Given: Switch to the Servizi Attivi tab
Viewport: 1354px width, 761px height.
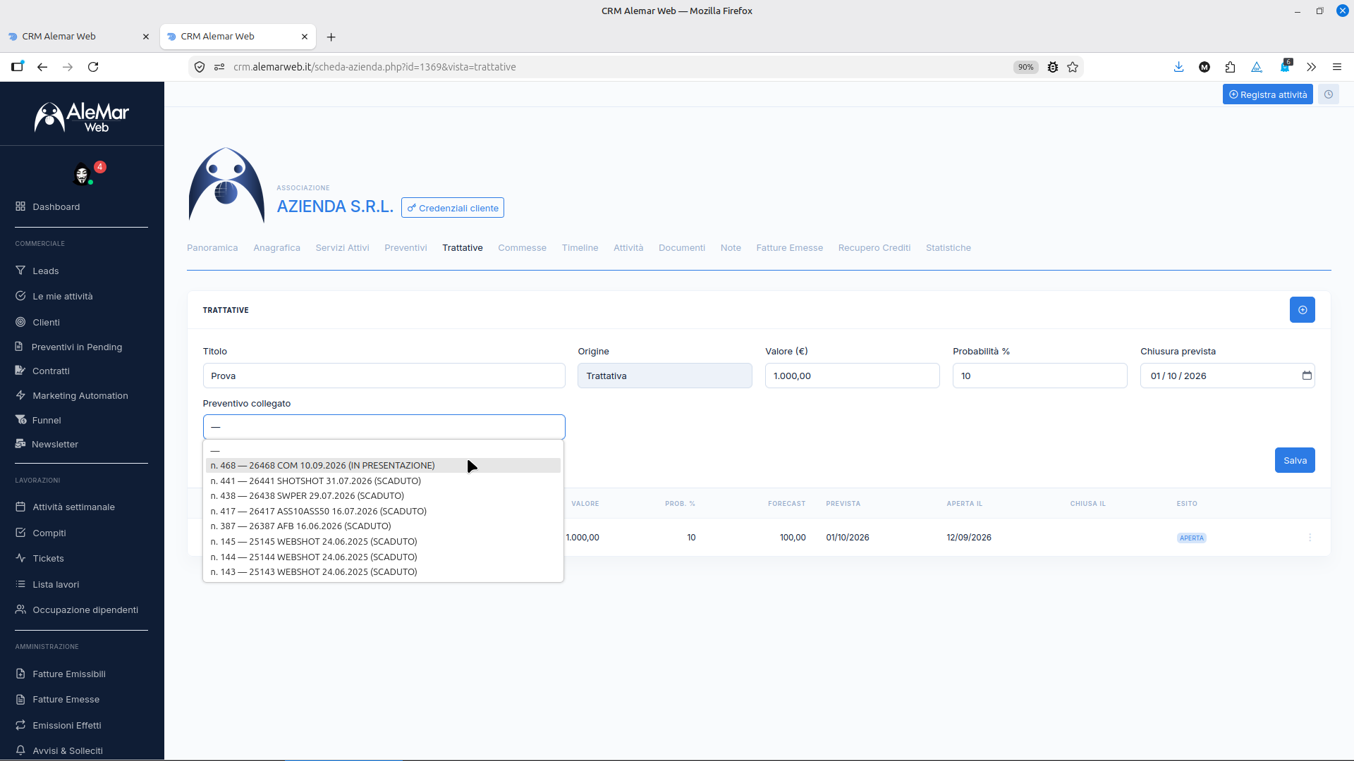Looking at the screenshot, I should pyautogui.click(x=342, y=248).
